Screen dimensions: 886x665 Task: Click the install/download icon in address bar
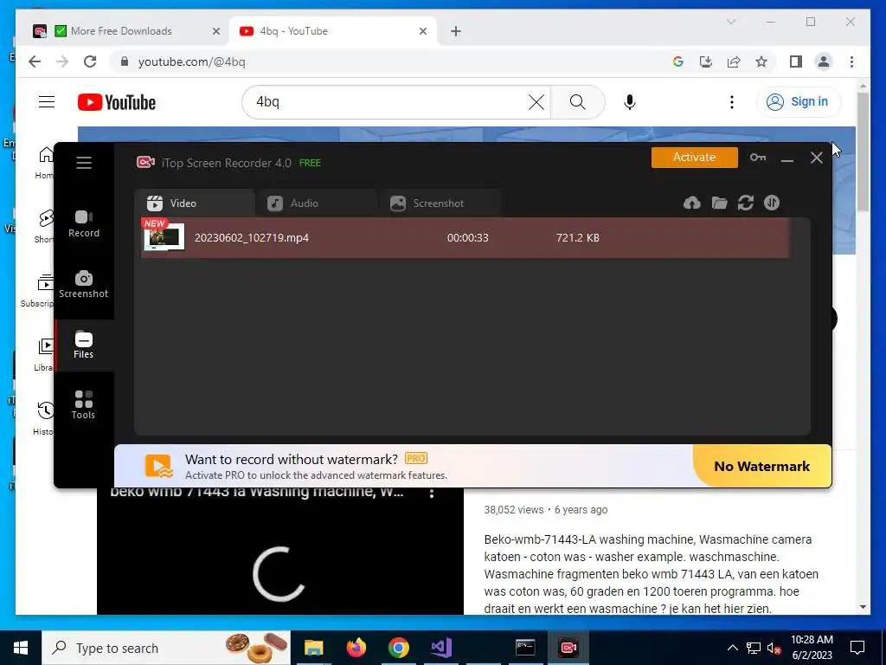tap(706, 61)
